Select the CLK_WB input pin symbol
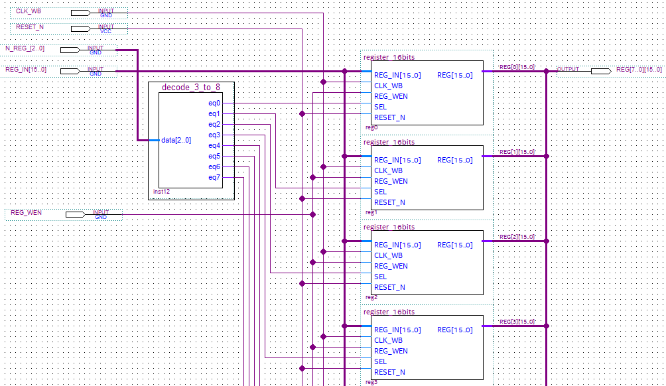This screenshot has height=386, width=666. click(x=81, y=13)
